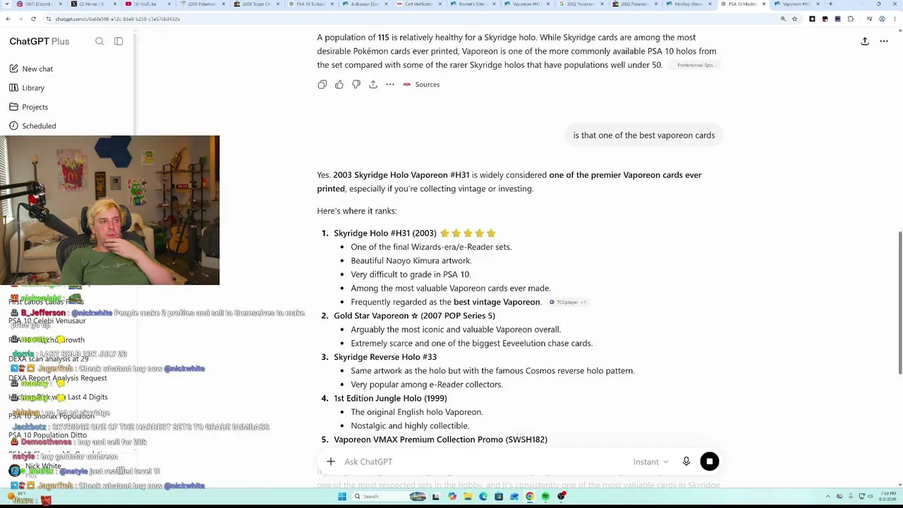Bookmark this page with the star icon
This screenshot has height=508, width=903.
click(x=794, y=19)
